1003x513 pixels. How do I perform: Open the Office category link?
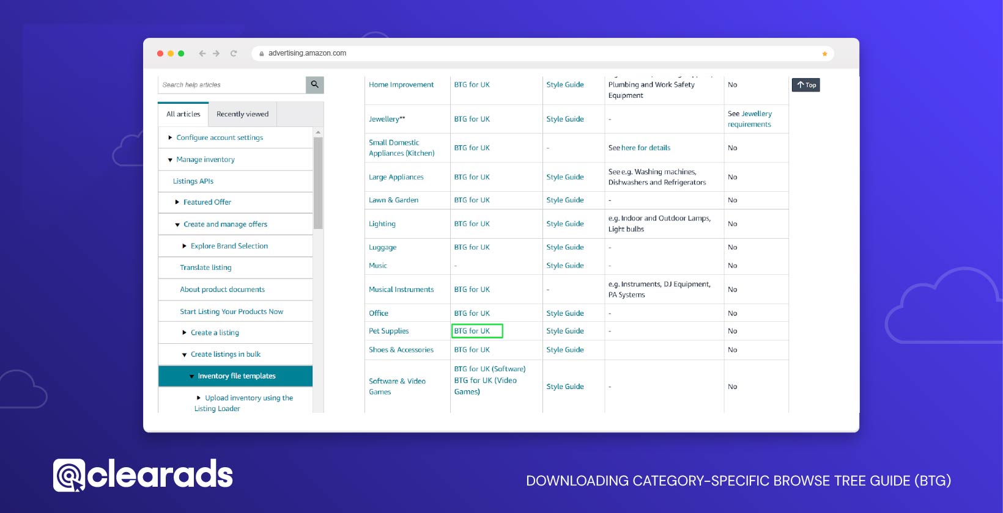[x=379, y=313]
